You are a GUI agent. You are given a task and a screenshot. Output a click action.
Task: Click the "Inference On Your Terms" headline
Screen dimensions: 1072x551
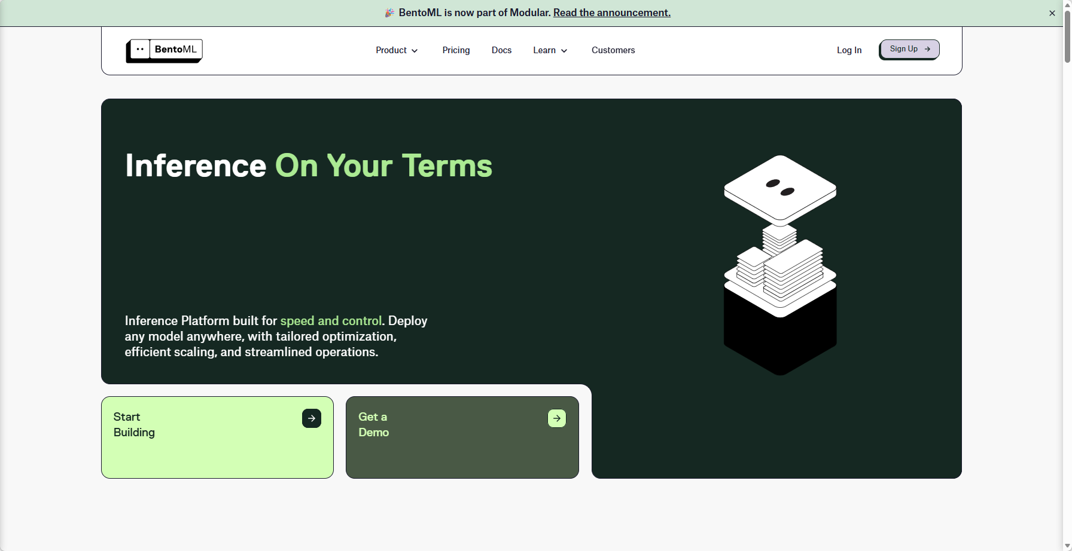pyautogui.click(x=309, y=166)
